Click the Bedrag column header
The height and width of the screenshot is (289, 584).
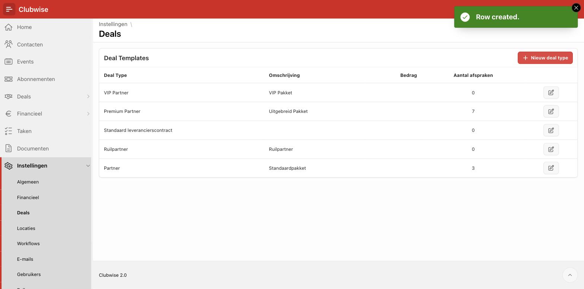tap(409, 75)
